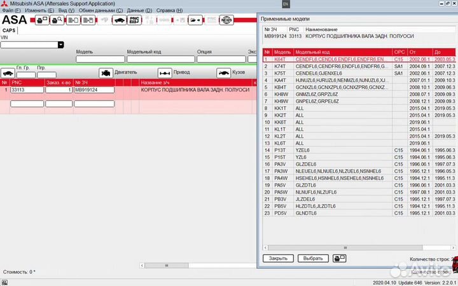Viewport: 458px width, 286px height.
Task: Open the NEWS globe toolbar icon
Action: 226,20
